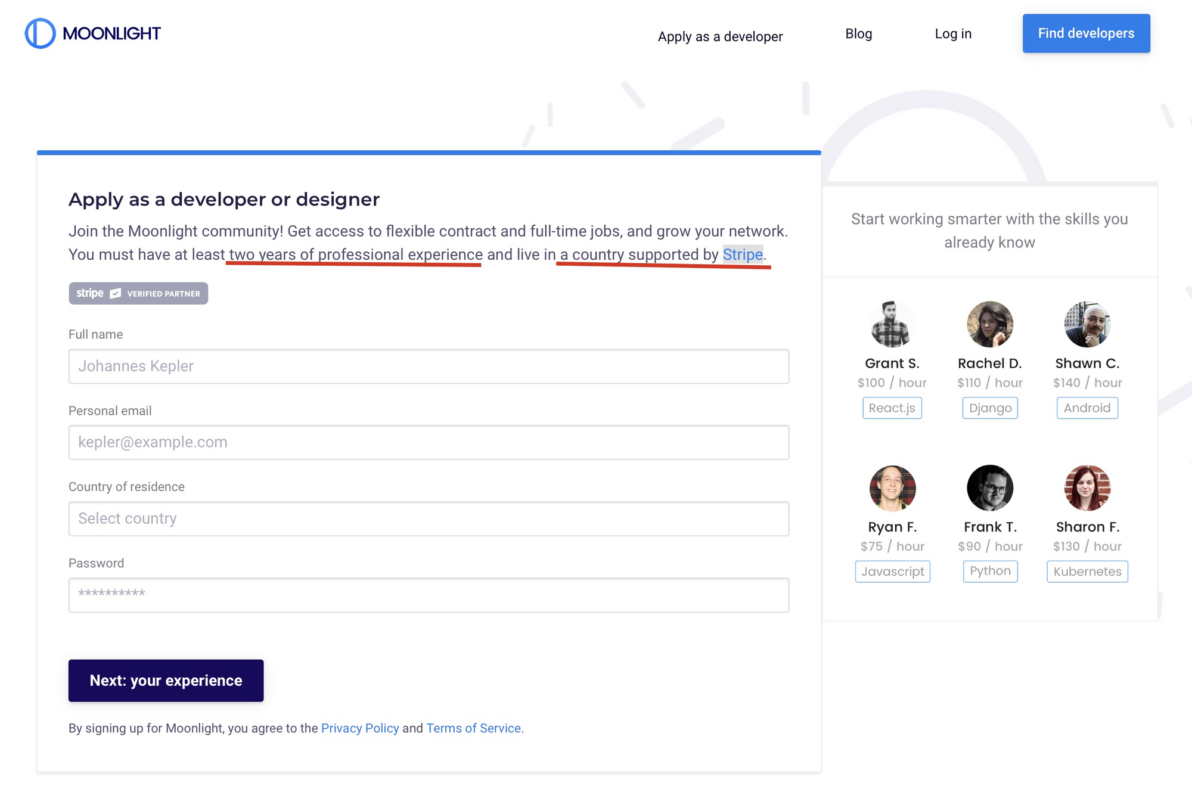Select the Kubernetes skill tag

(x=1087, y=571)
